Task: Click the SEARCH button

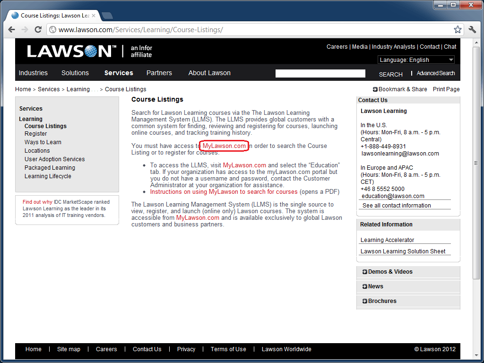Action: (390, 74)
